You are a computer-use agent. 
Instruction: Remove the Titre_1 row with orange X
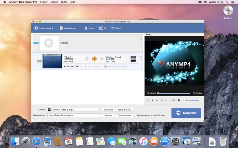[141, 56]
